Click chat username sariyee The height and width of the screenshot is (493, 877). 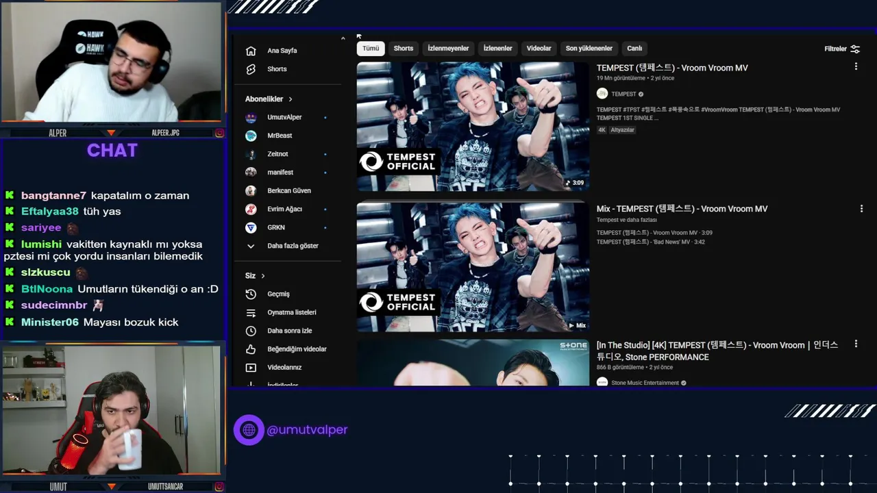pyautogui.click(x=41, y=227)
